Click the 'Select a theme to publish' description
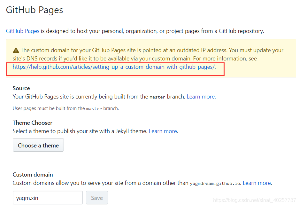The image size is (299, 206). pos(80,131)
